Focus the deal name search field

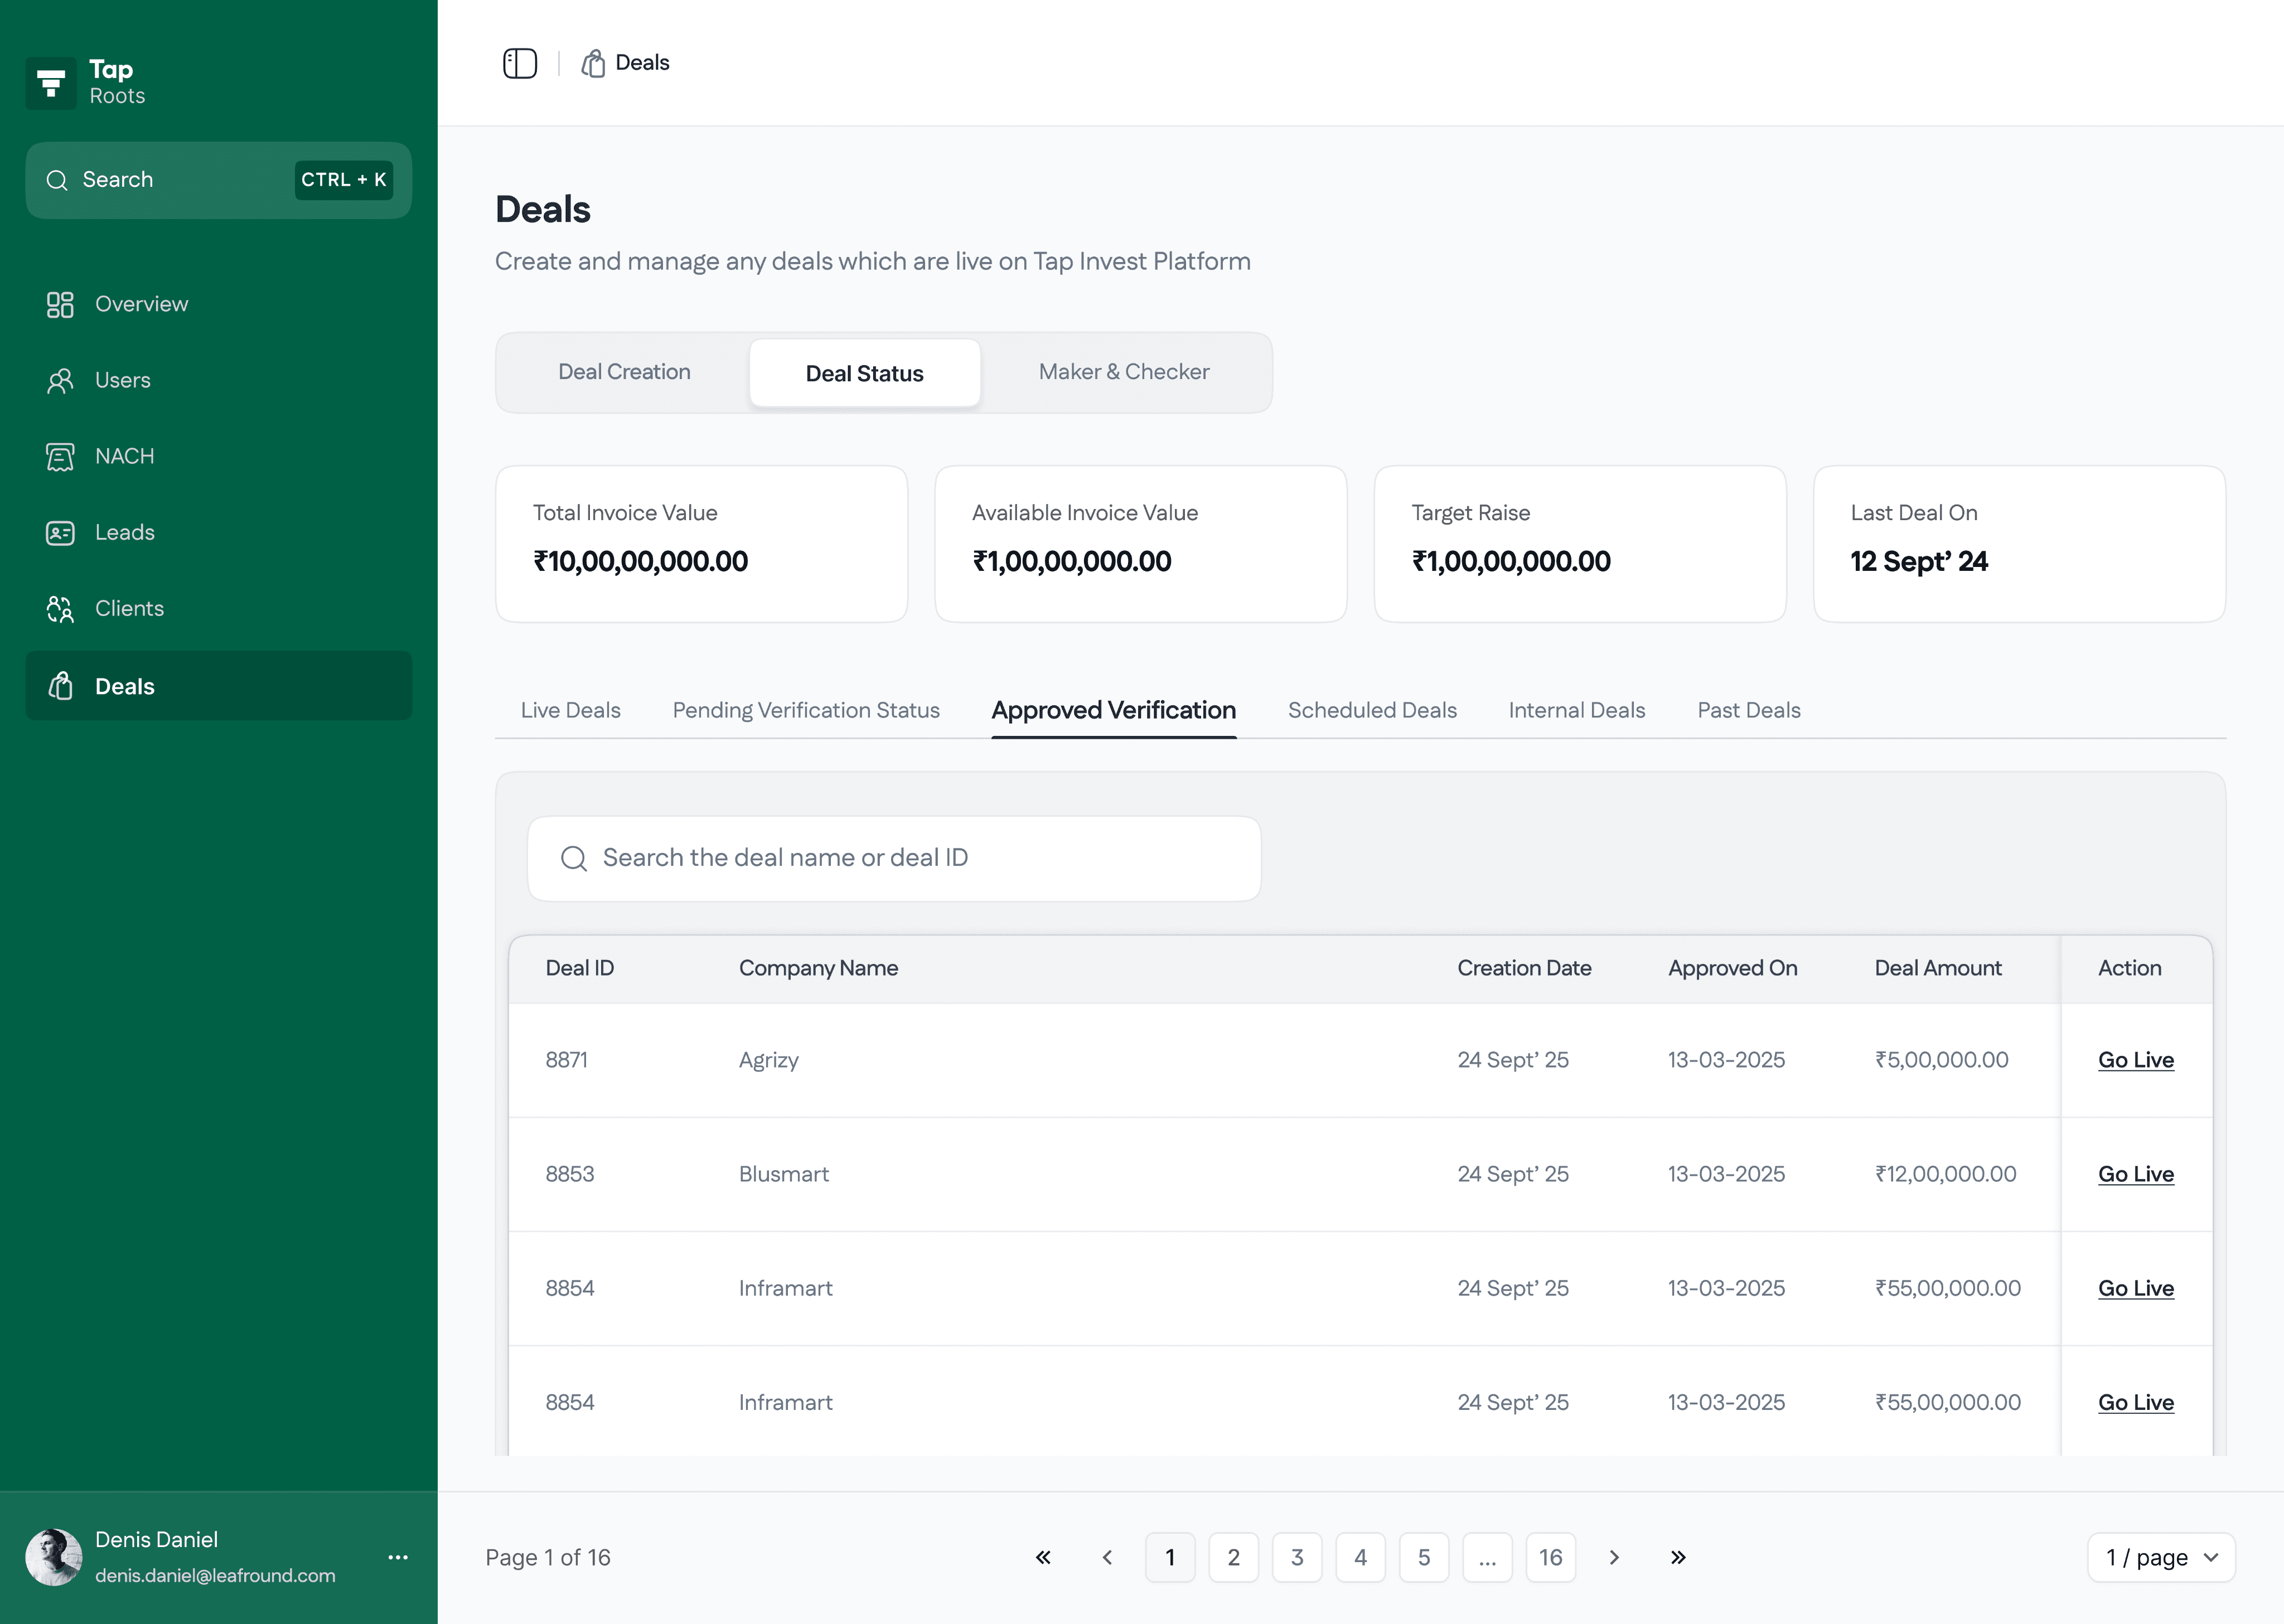[894, 858]
